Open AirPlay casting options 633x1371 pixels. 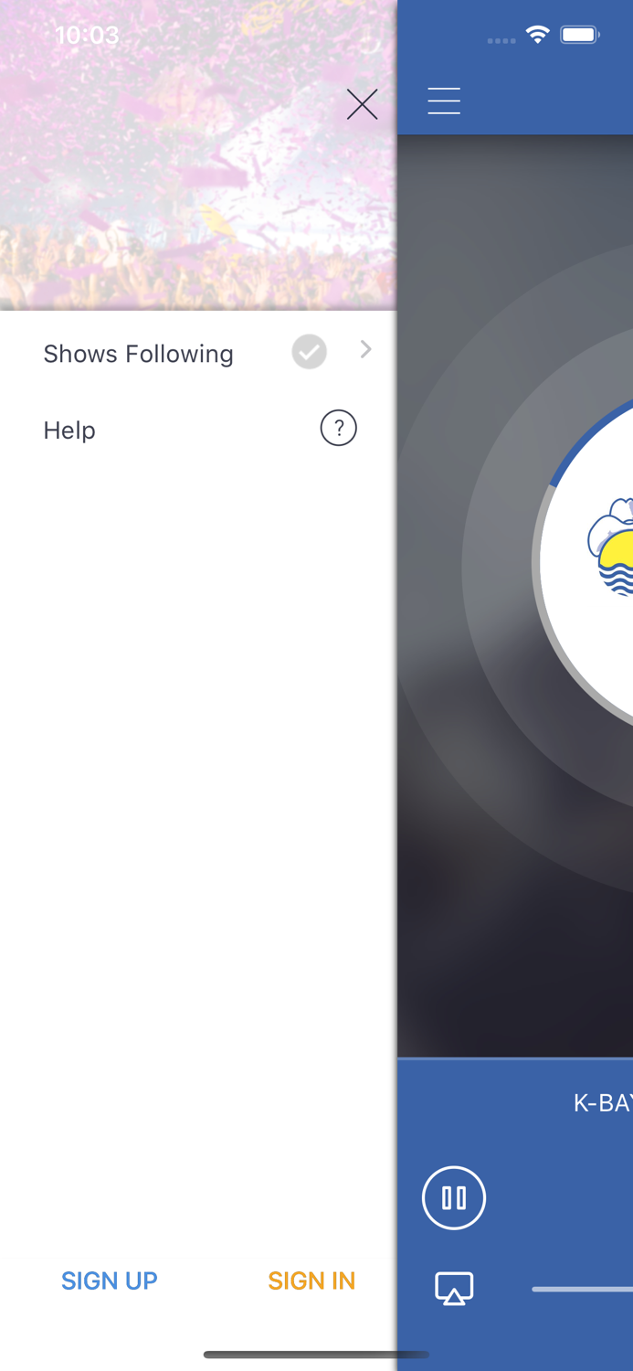tap(454, 1289)
